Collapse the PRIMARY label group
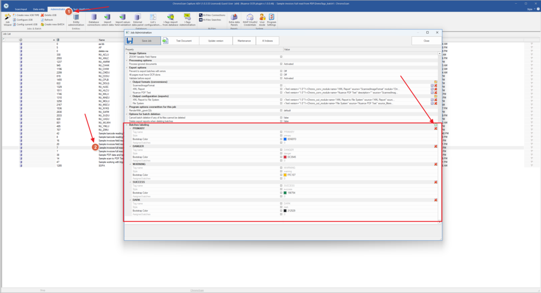This screenshot has height=293, width=541. pos(130,128)
